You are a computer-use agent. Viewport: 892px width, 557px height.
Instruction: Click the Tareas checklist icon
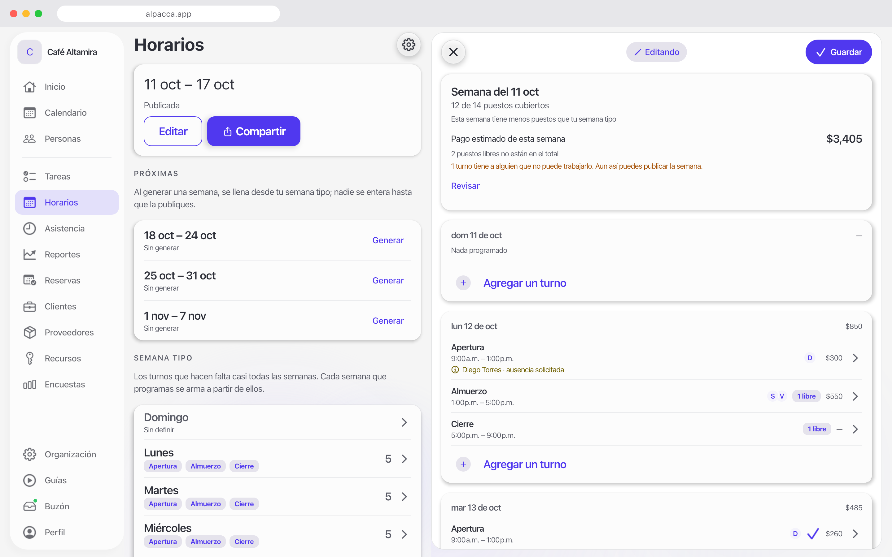pos(29,176)
